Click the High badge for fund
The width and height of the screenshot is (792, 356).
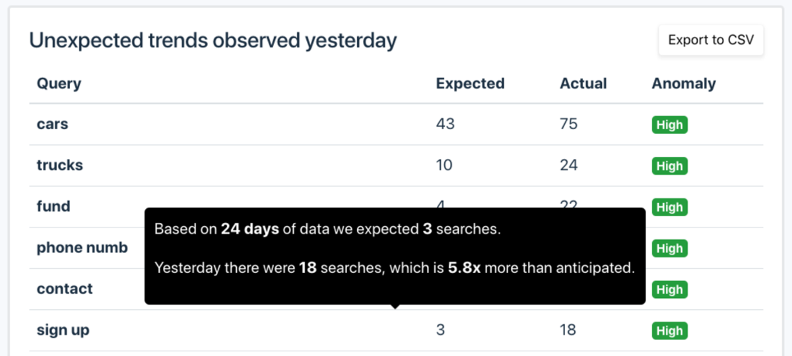(670, 207)
